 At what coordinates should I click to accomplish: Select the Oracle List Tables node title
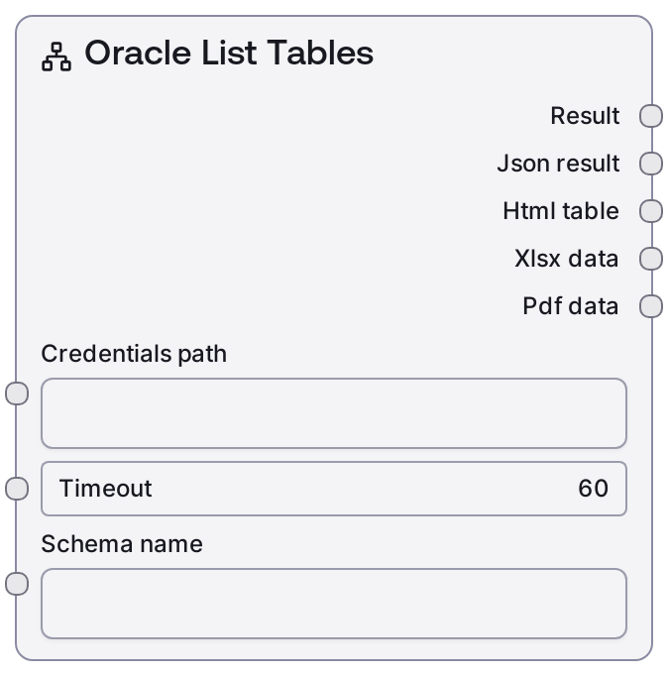click(229, 54)
